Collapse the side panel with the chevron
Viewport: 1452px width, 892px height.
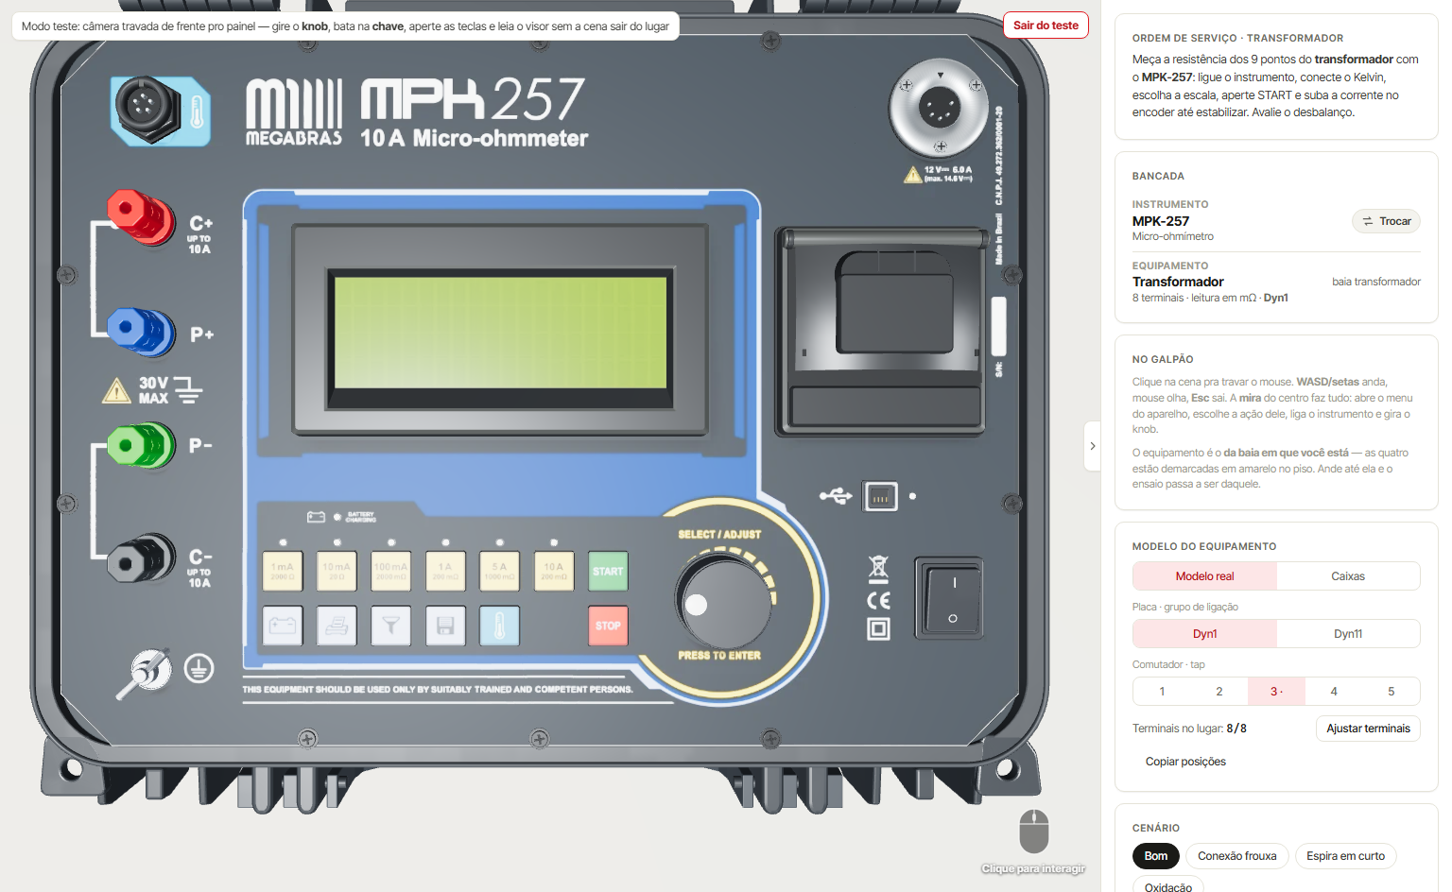(x=1093, y=446)
